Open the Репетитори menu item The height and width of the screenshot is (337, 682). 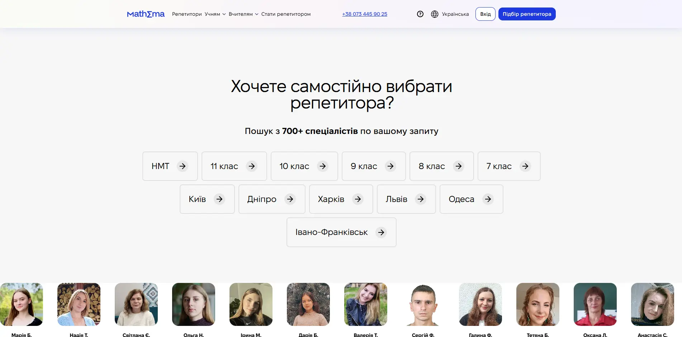[187, 14]
